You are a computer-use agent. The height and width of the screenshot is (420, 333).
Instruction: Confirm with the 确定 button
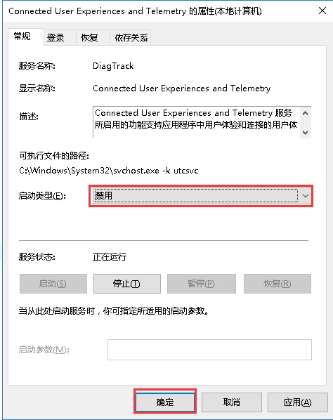pyautogui.click(x=165, y=402)
